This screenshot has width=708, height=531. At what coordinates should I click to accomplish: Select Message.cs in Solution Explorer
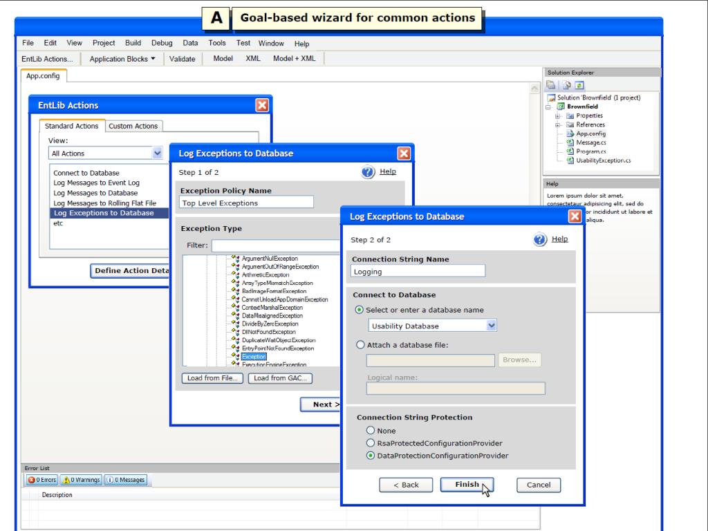point(591,142)
